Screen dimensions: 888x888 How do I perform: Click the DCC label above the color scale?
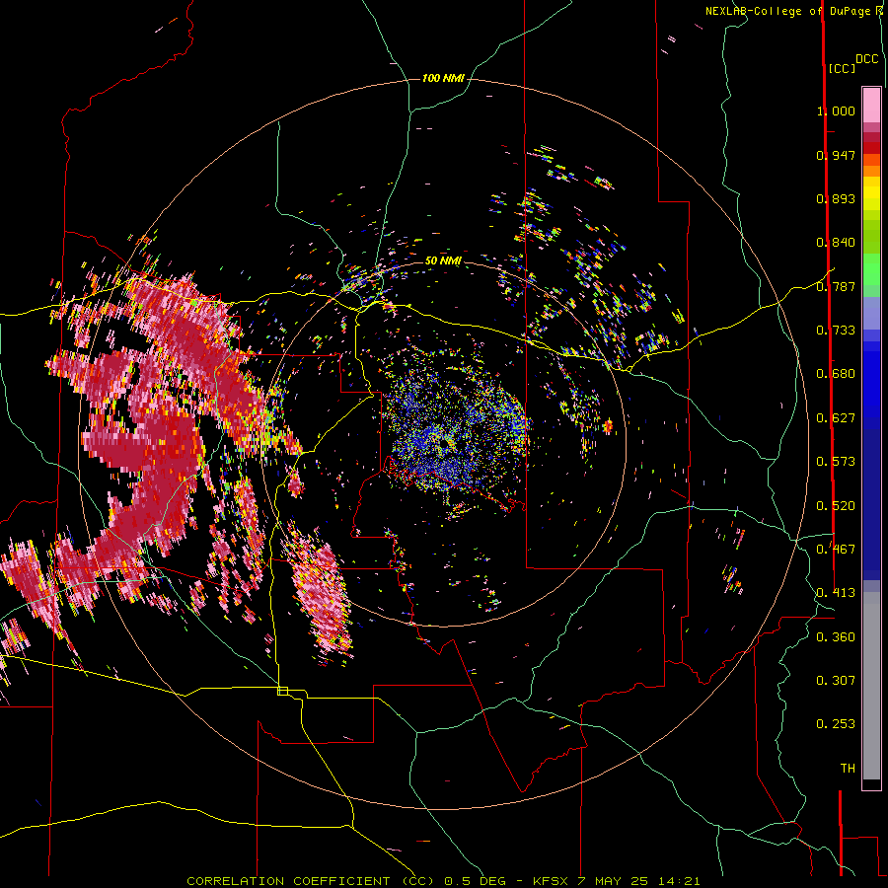(x=867, y=59)
